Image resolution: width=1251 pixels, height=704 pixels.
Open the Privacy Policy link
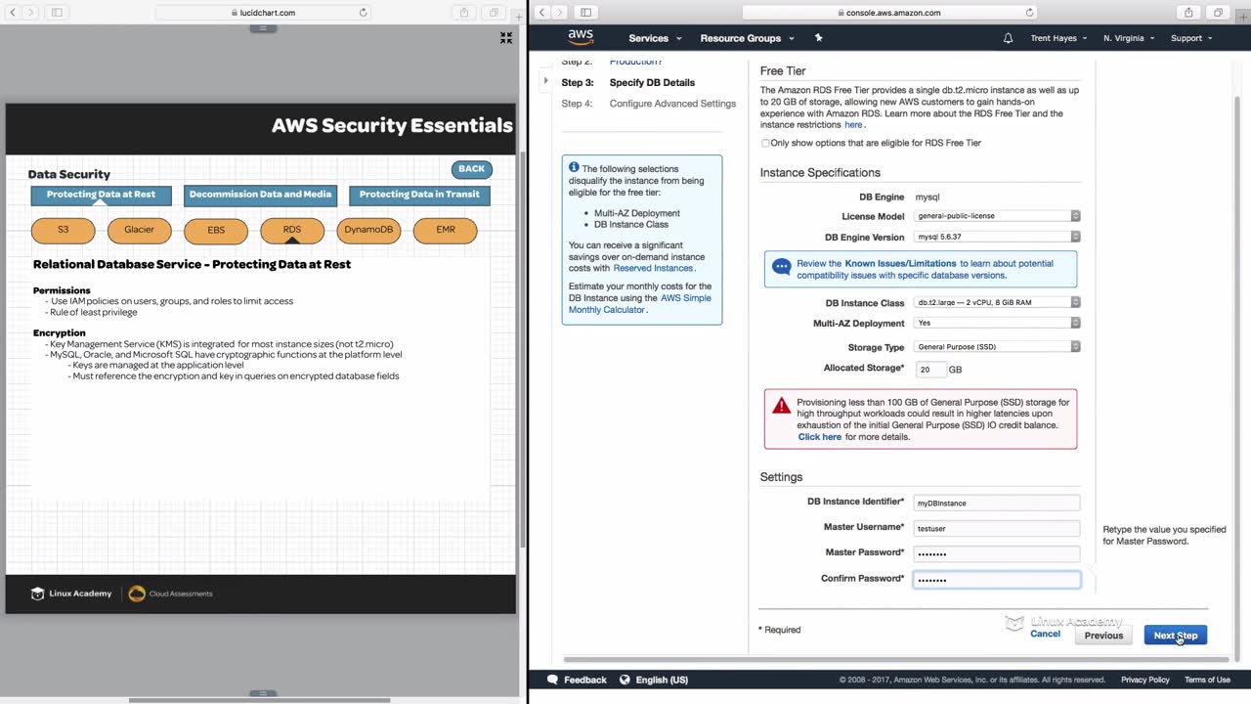point(1145,680)
